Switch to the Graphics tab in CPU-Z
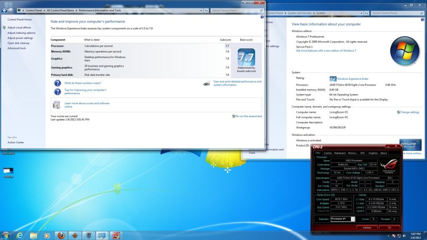The width and height of the screenshot is (427, 240). tap(373, 153)
